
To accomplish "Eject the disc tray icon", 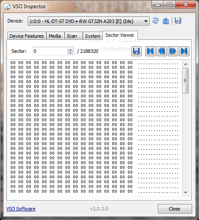I will point(166,21).
